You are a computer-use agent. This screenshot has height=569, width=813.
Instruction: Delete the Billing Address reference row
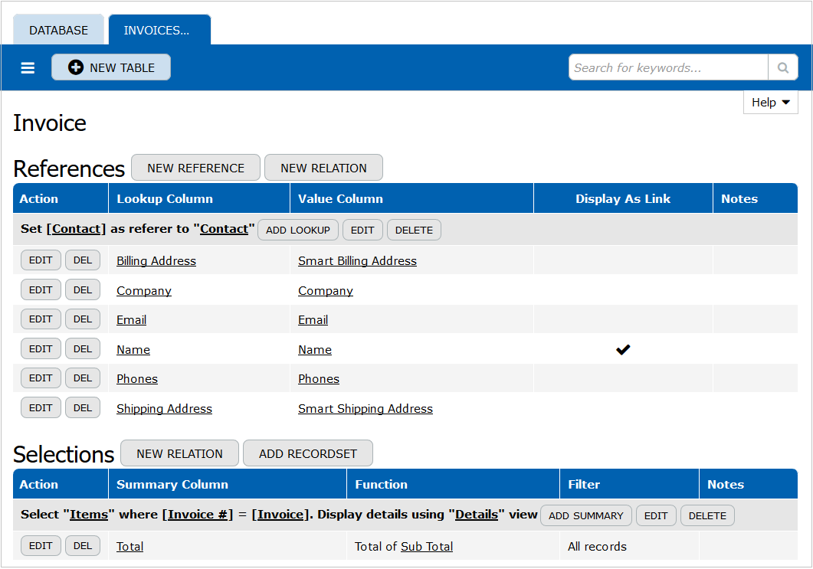(83, 260)
